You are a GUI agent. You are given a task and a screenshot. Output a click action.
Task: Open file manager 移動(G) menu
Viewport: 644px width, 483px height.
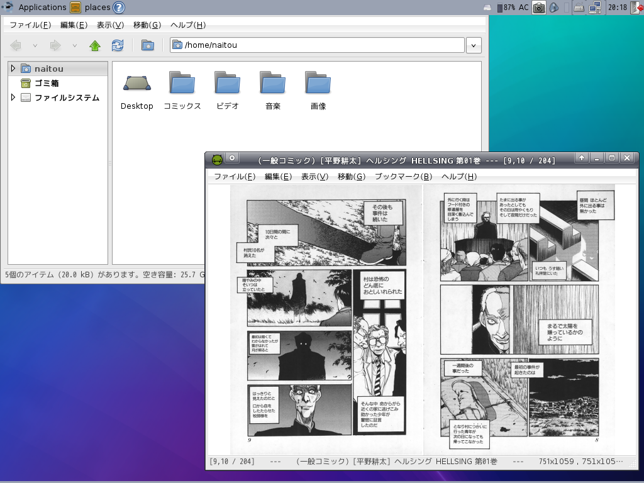pos(147,25)
